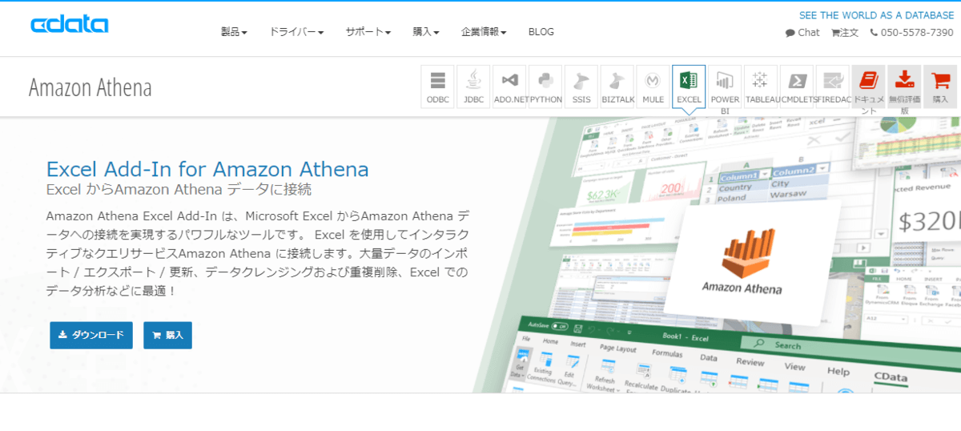This screenshot has width=961, height=431.
Task: Choose the ADO.NET provider icon
Action: (509, 87)
